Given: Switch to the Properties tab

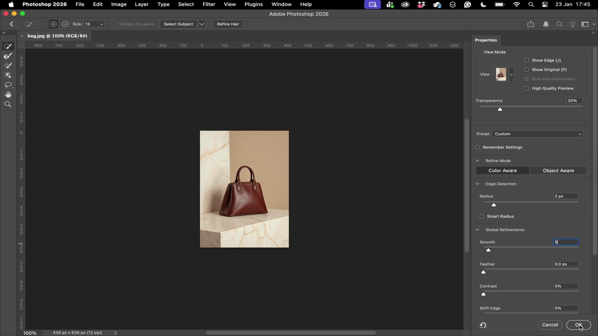Looking at the screenshot, I should [x=486, y=40].
